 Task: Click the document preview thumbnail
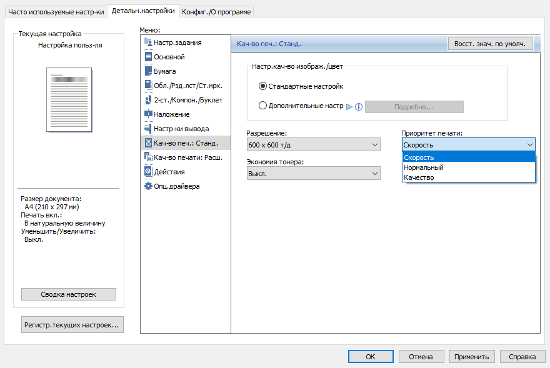point(69,99)
